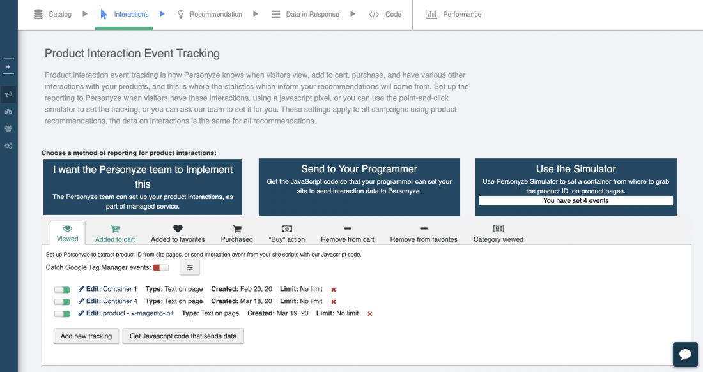Open the dashboard gauge icon in sidebar
Viewport: 703px width, 372px height.
8,112
